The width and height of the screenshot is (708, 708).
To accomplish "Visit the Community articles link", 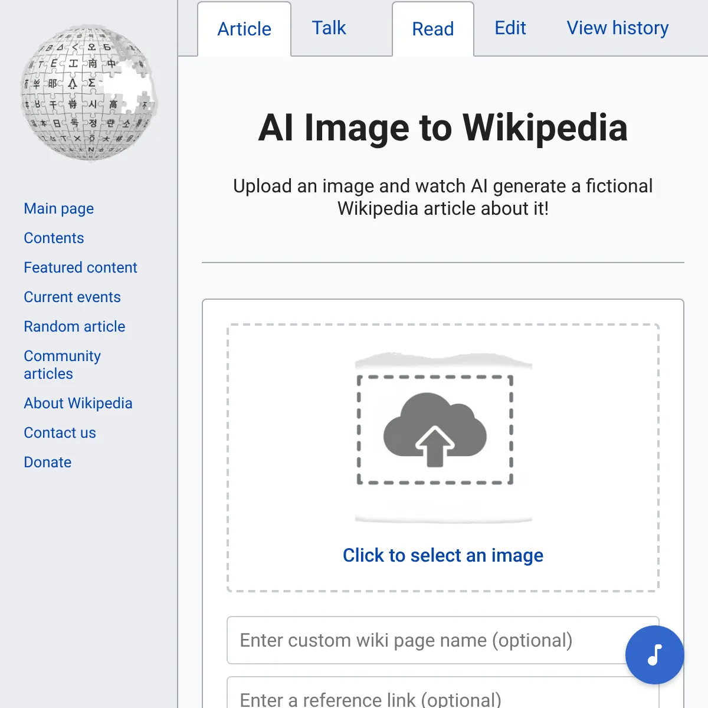I will tap(62, 365).
